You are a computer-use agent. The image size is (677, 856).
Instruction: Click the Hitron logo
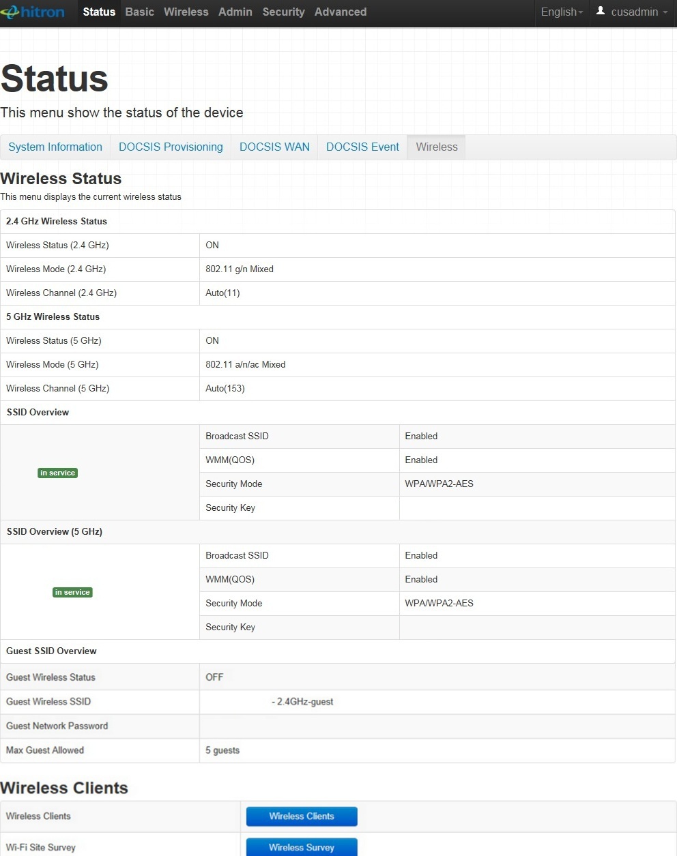pos(33,12)
